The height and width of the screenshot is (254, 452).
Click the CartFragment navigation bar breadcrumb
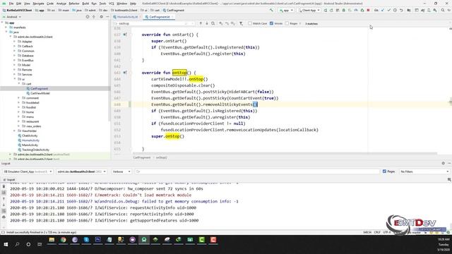click(174, 10)
